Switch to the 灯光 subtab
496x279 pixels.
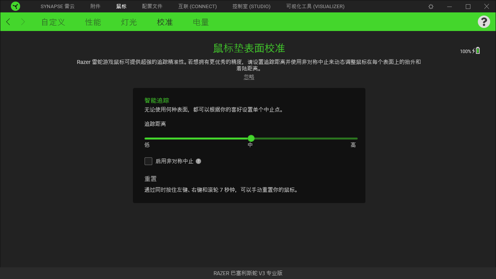(x=129, y=22)
